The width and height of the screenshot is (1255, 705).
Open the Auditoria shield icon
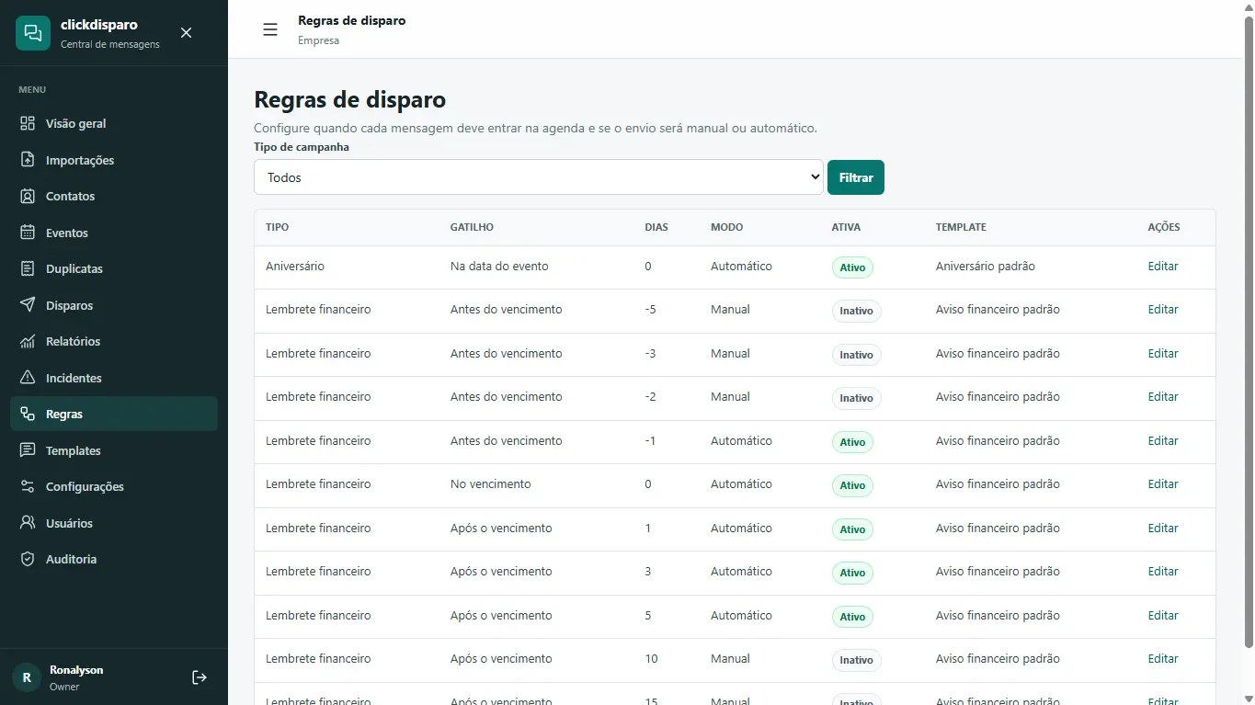(x=28, y=559)
